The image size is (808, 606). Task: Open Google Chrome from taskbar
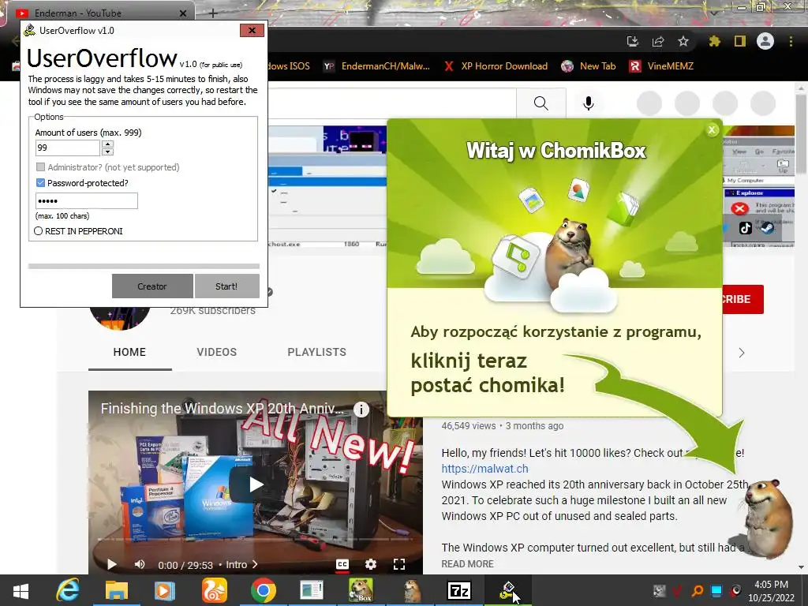click(x=264, y=590)
